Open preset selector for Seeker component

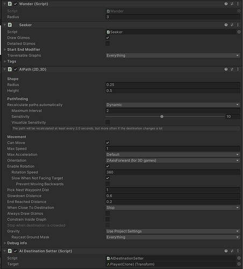click(x=232, y=25)
